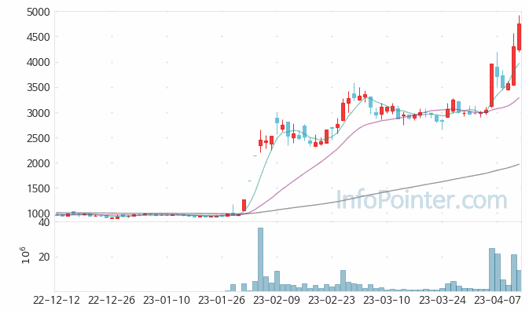The image size is (529, 314).
Task: Click the 23-02-09 date label
Action: click(x=277, y=300)
